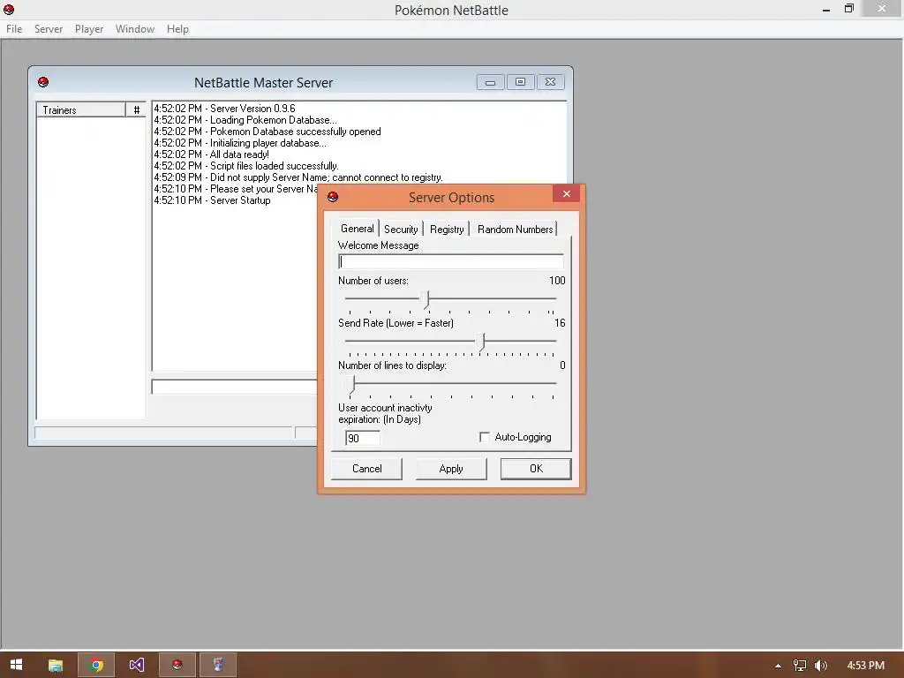Screen dimensions: 904x678
Task: Click the OK button in Server Options
Action: tap(536, 469)
